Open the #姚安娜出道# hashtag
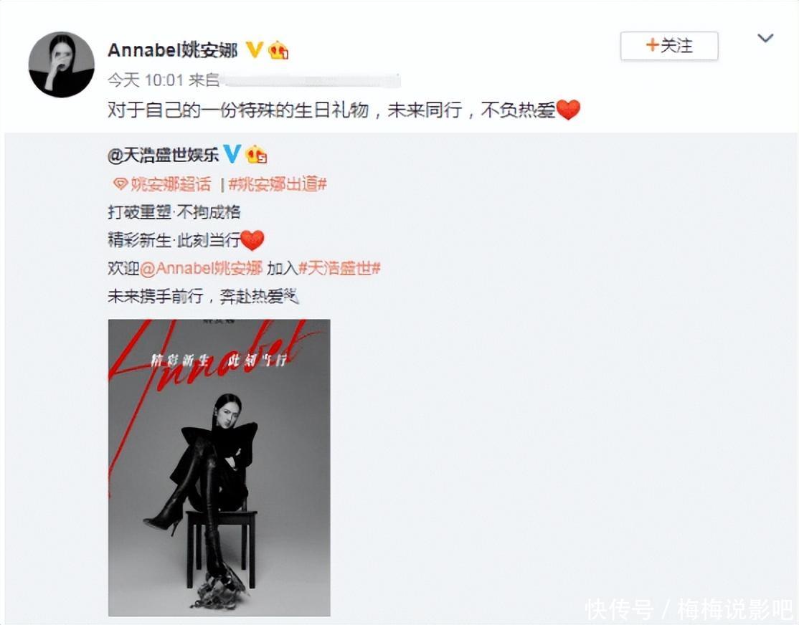 point(278,184)
